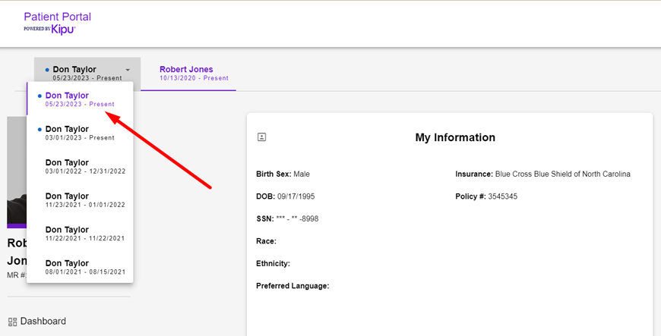Click the Blue Cross Blue Shield insurance text
Viewport: 661px width, 336px height.
coord(562,174)
